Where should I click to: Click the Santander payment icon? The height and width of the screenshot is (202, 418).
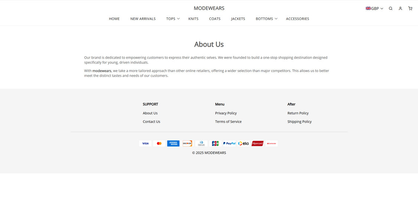tap(271, 143)
